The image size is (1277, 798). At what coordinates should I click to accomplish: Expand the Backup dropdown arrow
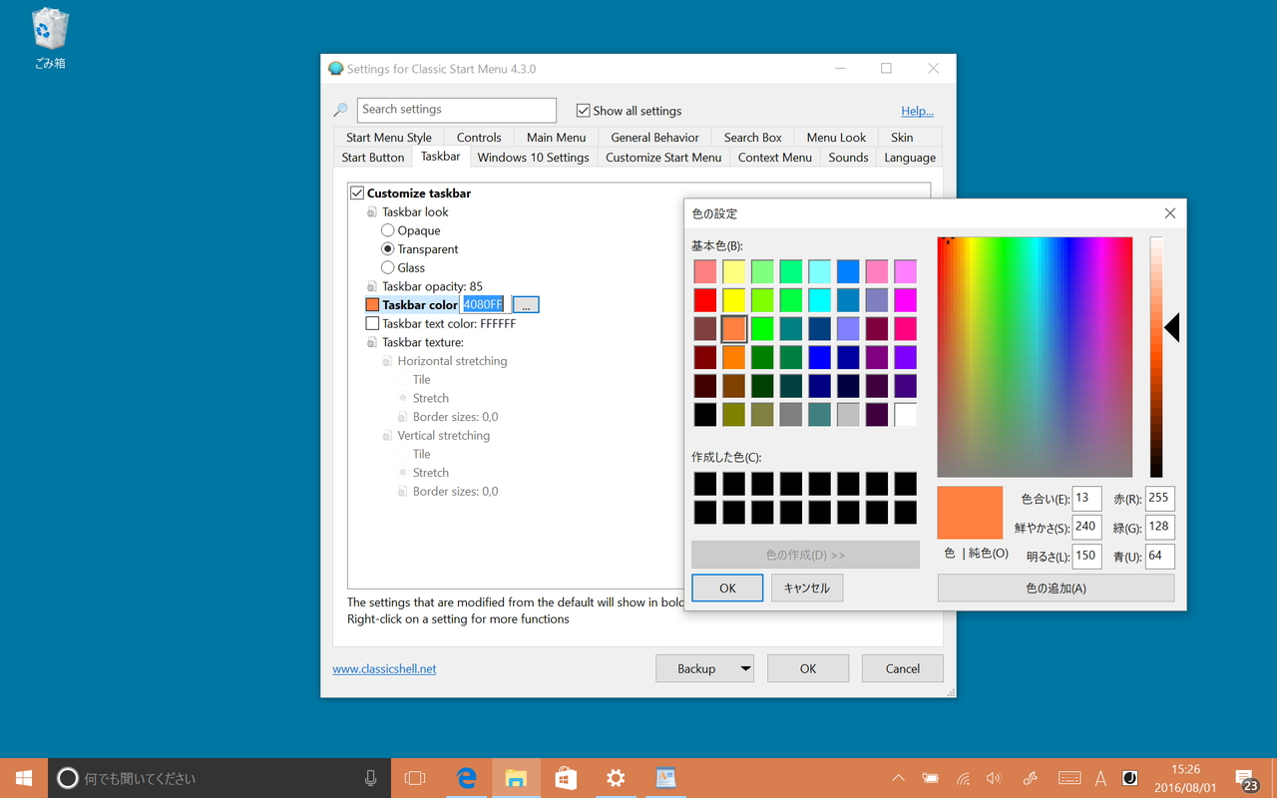745,668
